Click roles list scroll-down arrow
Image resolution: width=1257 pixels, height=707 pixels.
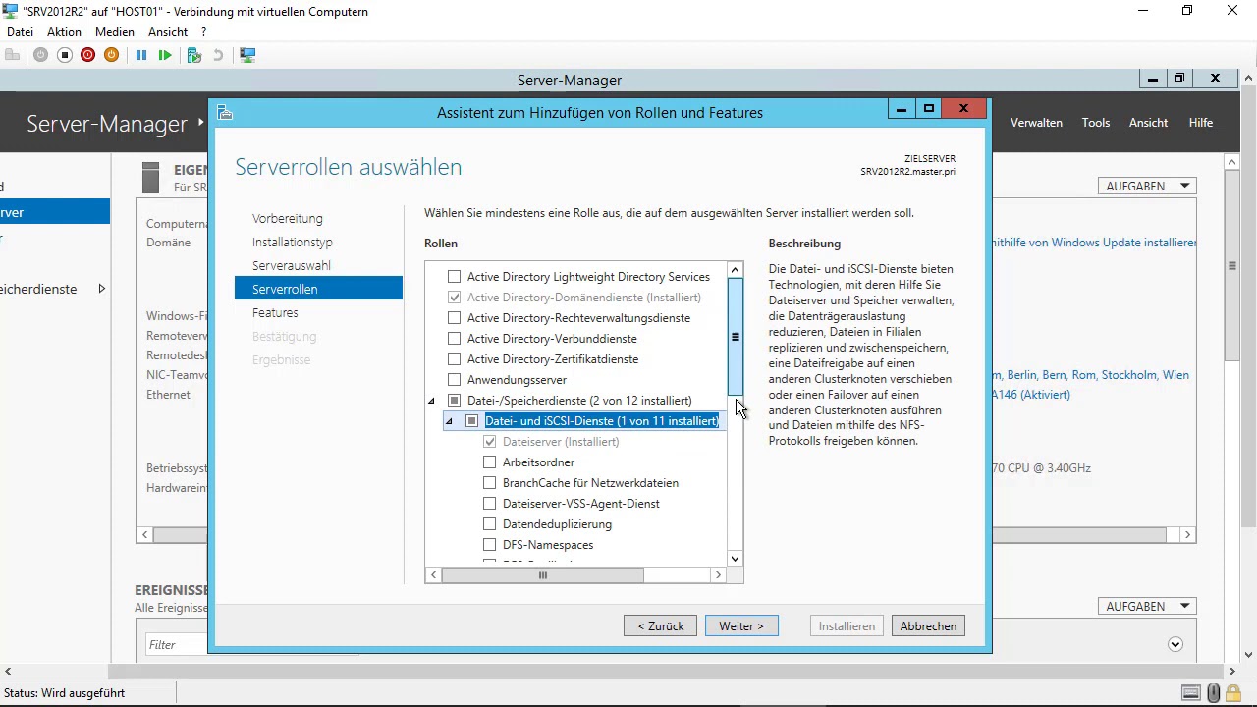click(735, 559)
